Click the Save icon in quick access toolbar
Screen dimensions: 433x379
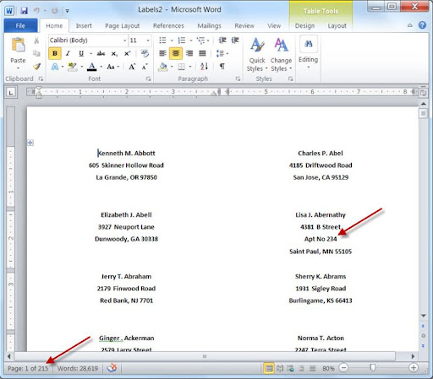click(x=25, y=11)
